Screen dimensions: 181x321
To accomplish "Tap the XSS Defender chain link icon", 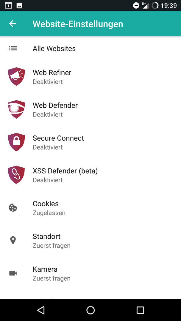I will (x=16, y=175).
